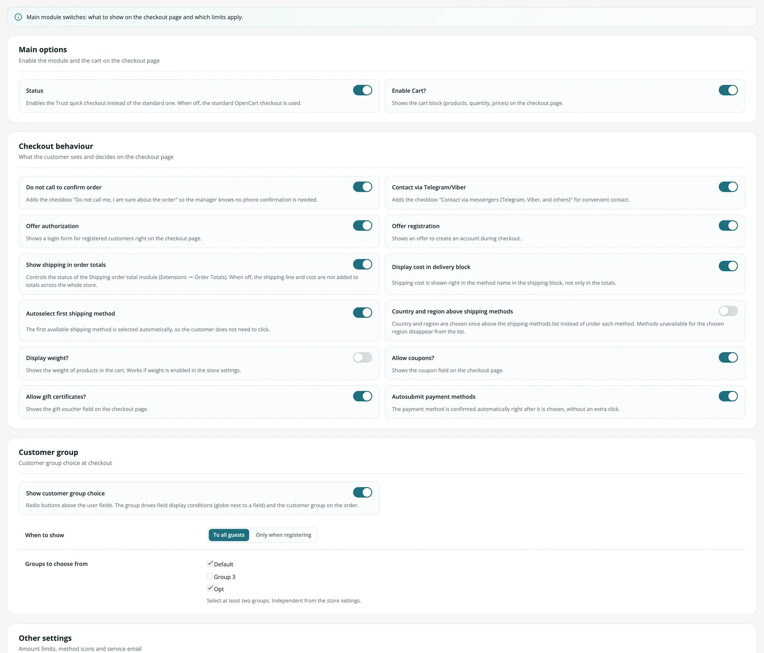The width and height of the screenshot is (764, 653).
Task: Click Select at least two groups hint
Action: pyautogui.click(x=284, y=601)
